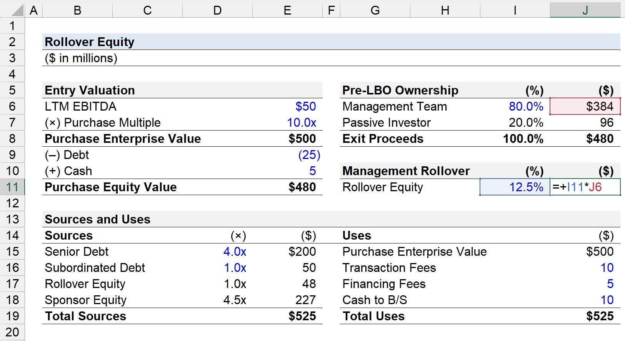
Task: Click the Debt value (25) cell
Action: pos(287,155)
